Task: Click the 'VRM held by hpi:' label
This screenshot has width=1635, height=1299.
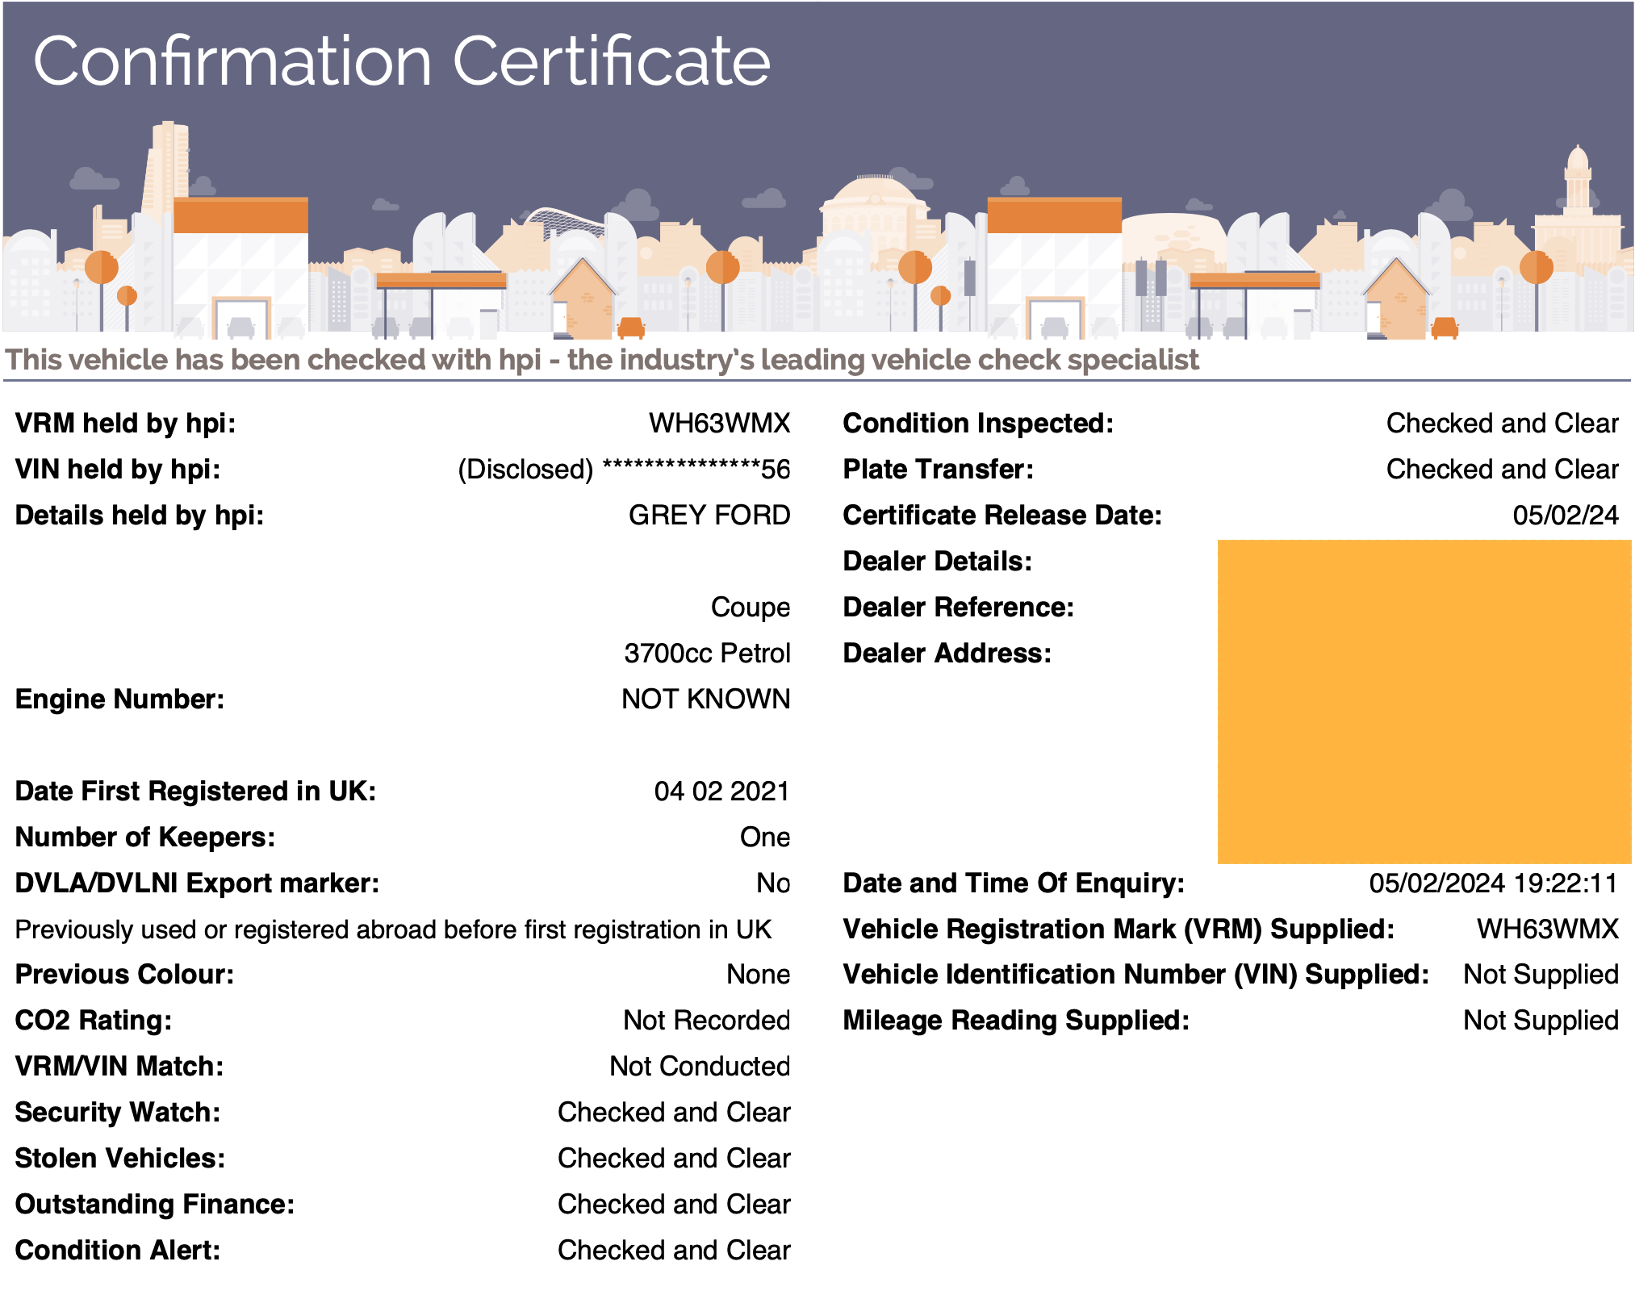Action: 126,423
